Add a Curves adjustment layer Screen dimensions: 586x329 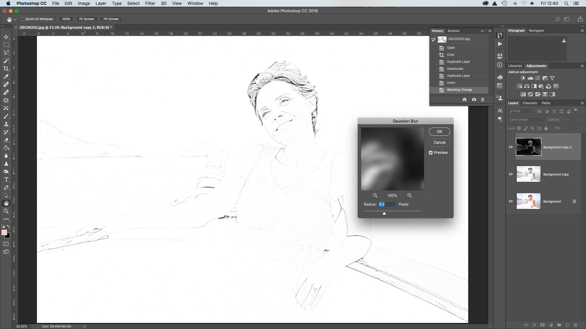coord(537,78)
